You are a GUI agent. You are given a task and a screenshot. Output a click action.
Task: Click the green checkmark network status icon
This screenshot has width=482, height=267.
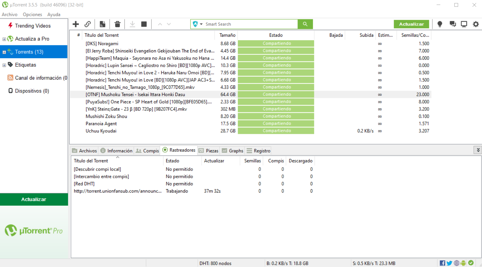tap(471, 263)
